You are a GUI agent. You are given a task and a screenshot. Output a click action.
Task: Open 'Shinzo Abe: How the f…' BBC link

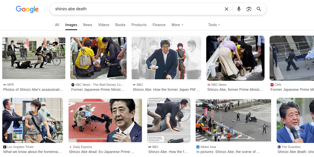pos(168,152)
